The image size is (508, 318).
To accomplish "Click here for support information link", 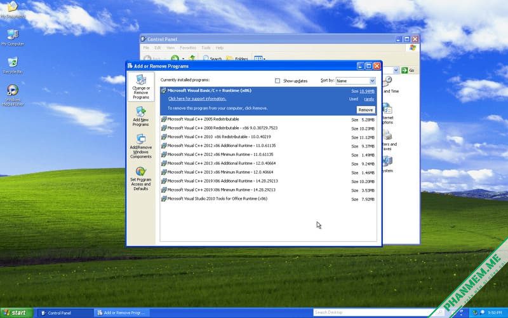I will tap(197, 99).
